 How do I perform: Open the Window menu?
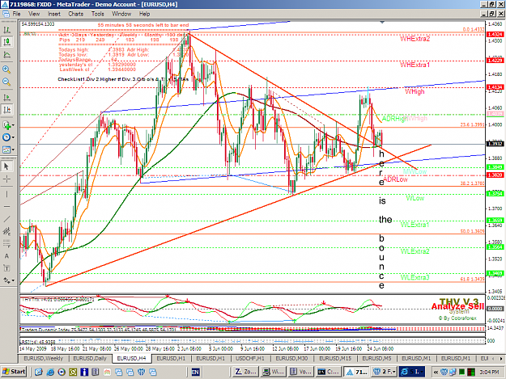coord(121,14)
